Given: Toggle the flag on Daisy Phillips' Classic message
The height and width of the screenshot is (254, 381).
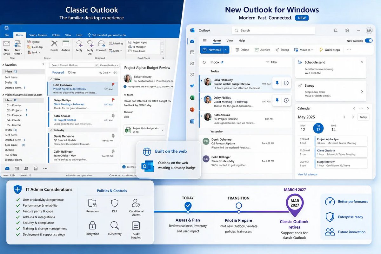Looking at the screenshot, I should [113, 100].
